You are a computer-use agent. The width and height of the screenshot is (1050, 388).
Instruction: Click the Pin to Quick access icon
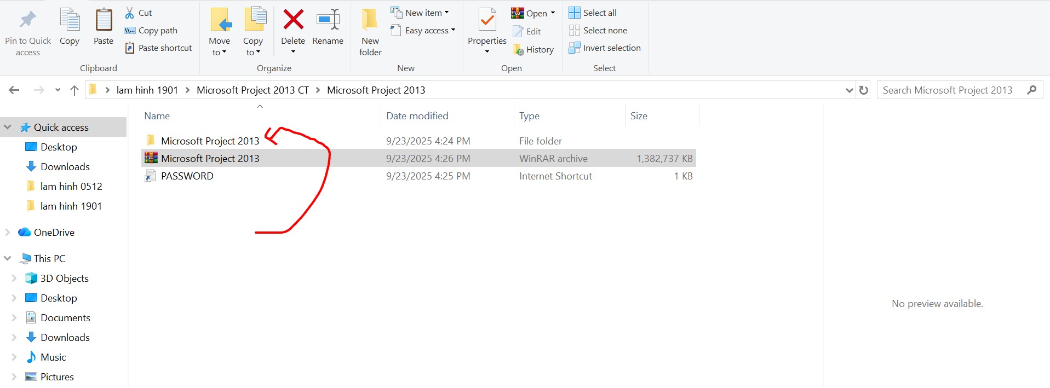(27, 21)
